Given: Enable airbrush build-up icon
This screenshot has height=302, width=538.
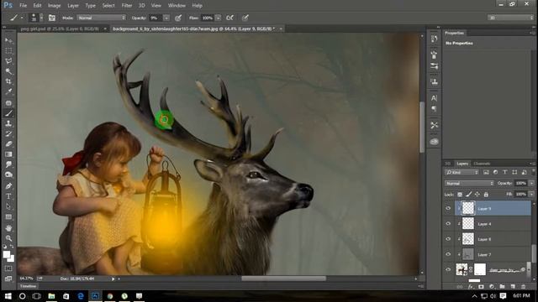Looking at the screenshot, I should tap(229, 18).
